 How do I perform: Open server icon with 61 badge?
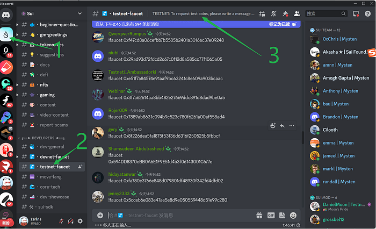tap(6, 199)
